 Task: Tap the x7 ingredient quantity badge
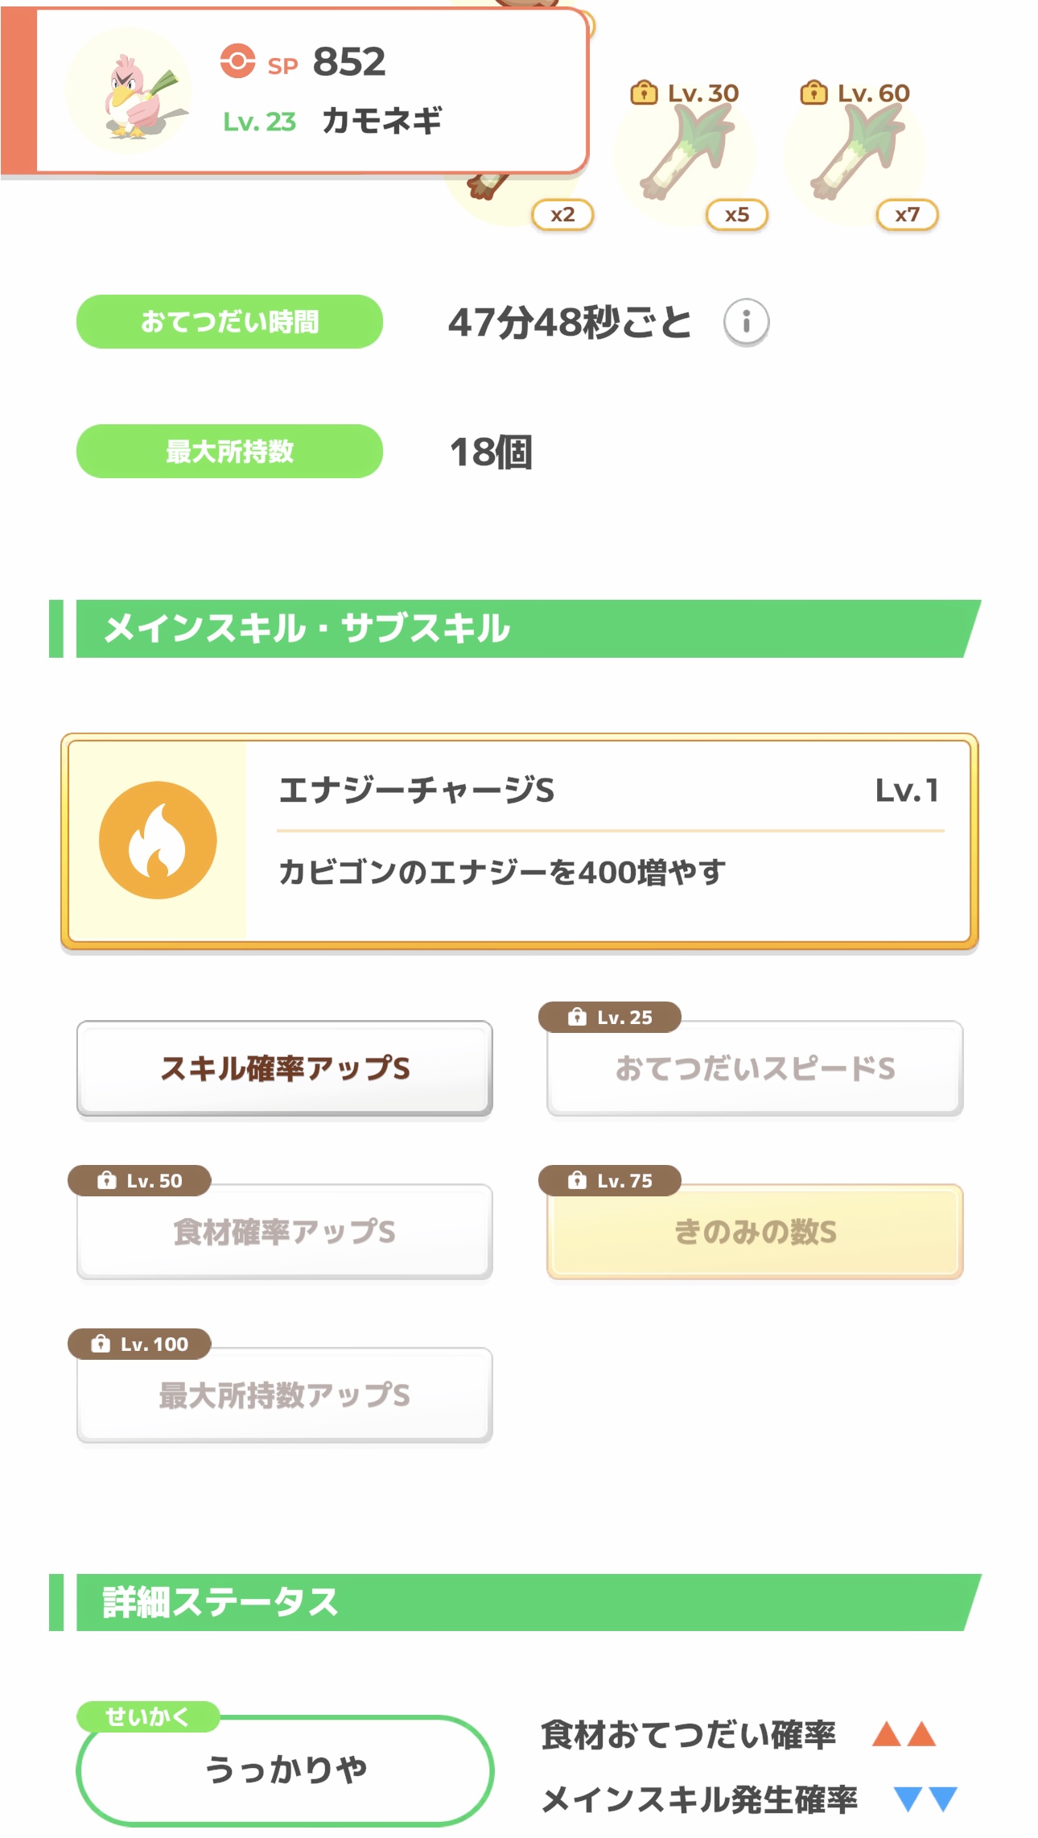[907, 215]
